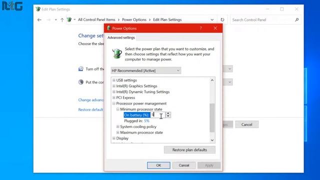Click Cancel in Power Options dialog
Viewport: 320px width, 180px height.
tap(184, 165)
